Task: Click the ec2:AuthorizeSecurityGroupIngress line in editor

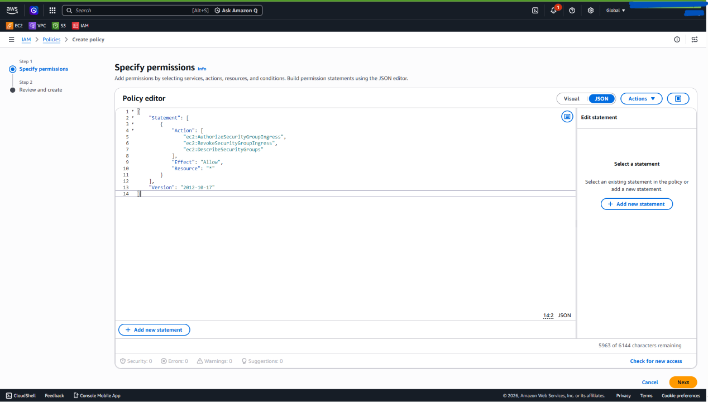Action: [235, 137]
